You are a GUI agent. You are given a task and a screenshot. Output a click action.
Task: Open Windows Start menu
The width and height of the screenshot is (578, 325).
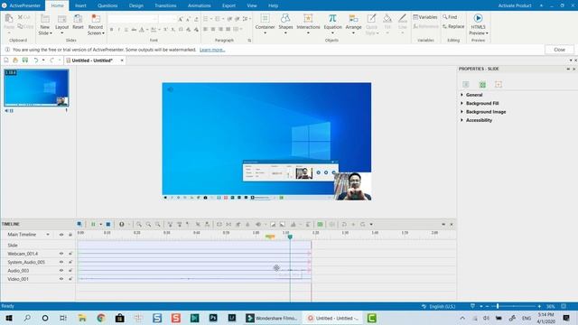pyautogui.click(x=8, y=318)
